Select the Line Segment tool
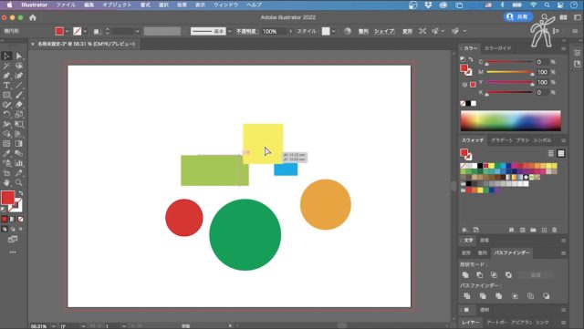The width and height of the screenshot is (584, 329). tap(19, 86)
